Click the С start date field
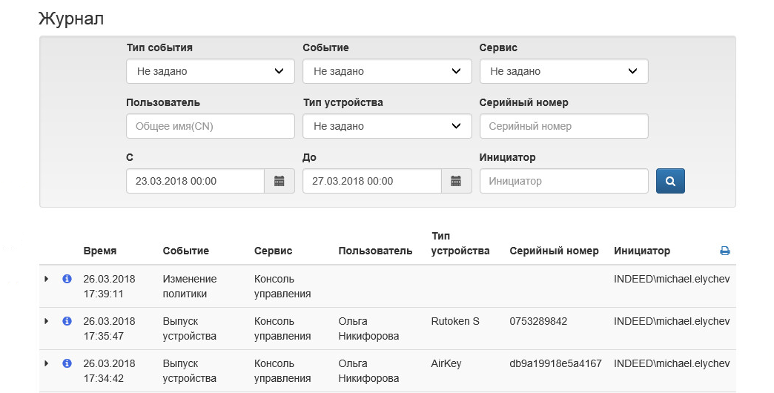774x393 pixels. click(x=195, y=181)
